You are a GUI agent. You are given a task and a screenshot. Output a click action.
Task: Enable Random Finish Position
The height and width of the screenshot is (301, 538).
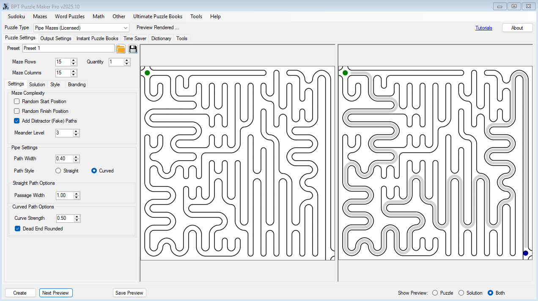tap(16, 111)
